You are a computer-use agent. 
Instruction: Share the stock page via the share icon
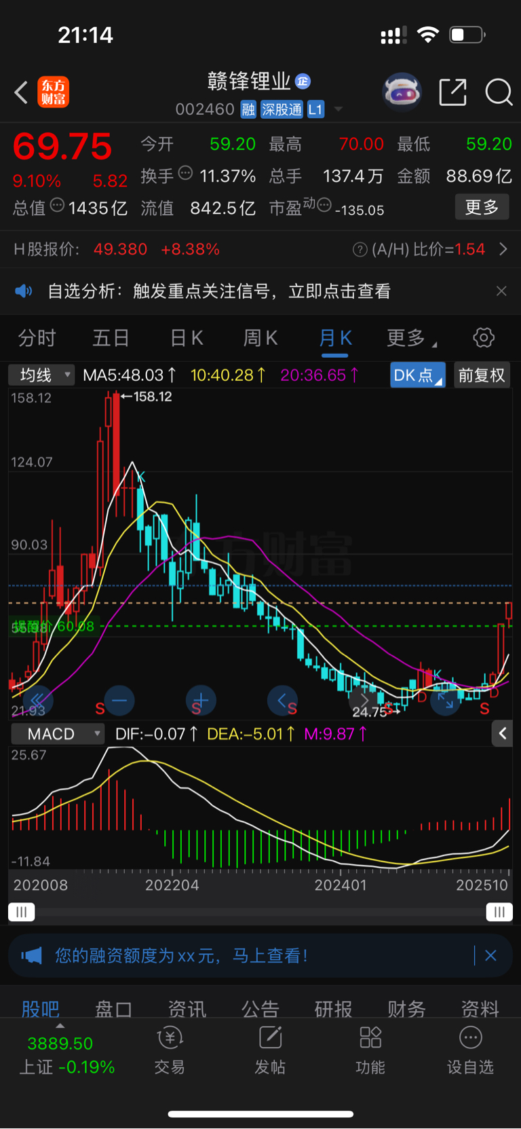coord(452,92)
